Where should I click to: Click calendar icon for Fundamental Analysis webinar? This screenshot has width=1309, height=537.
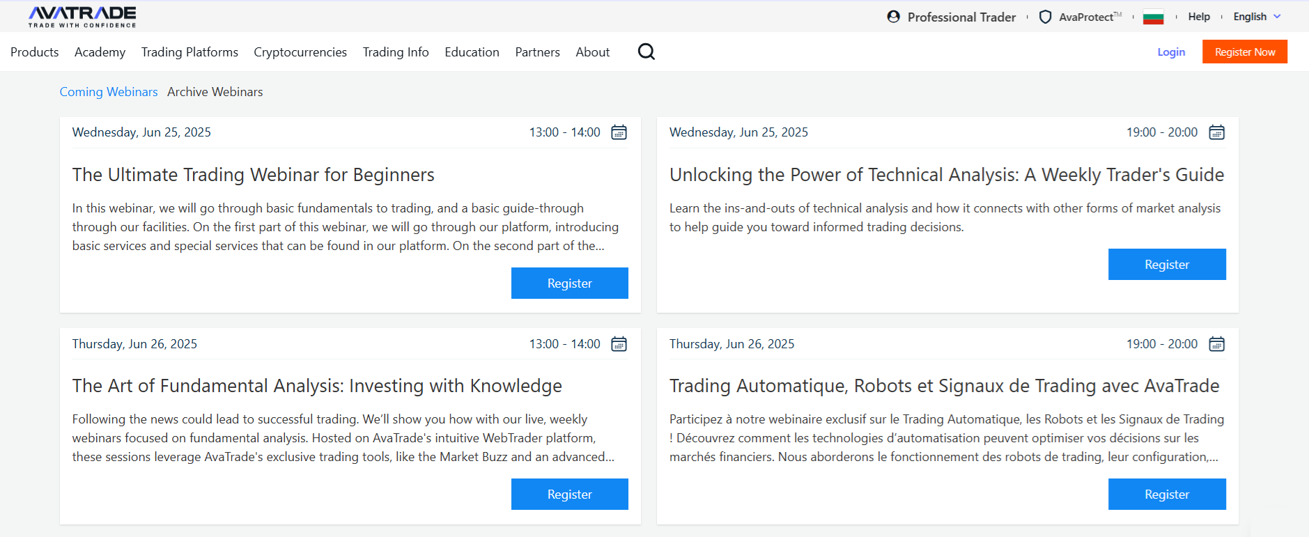(619, 344)
